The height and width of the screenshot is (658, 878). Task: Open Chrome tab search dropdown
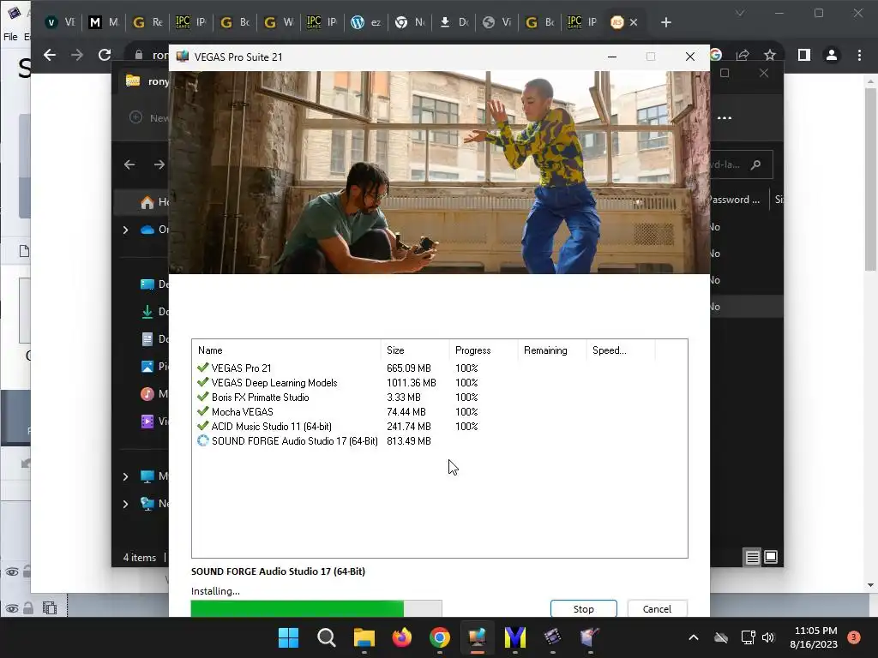740,13
